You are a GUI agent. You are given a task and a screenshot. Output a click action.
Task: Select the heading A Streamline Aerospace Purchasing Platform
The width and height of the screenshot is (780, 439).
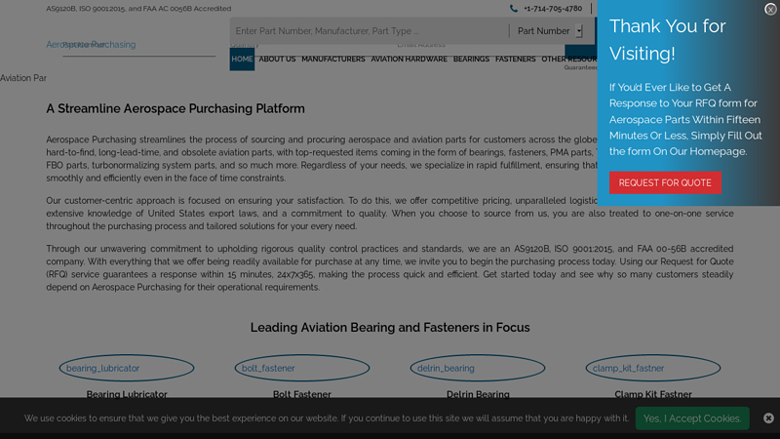coord(175,108)
